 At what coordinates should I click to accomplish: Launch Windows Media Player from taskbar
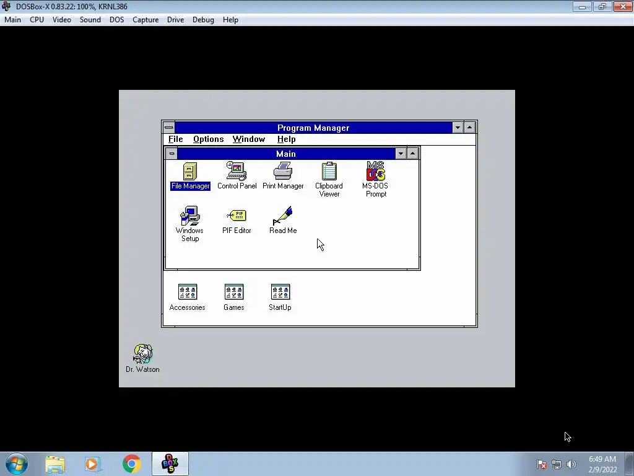click(x=93, y=464)
